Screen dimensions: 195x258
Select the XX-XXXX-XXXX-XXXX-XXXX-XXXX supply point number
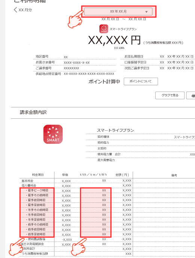pyautogui.click(x=89, y=74)
